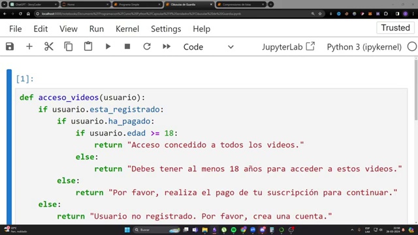Reload the current page
Viewport: 418px width, 235px height.
[x=20, y=14]
